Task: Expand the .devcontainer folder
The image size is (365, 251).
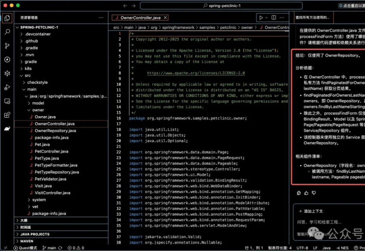Action: pos(38,34)
